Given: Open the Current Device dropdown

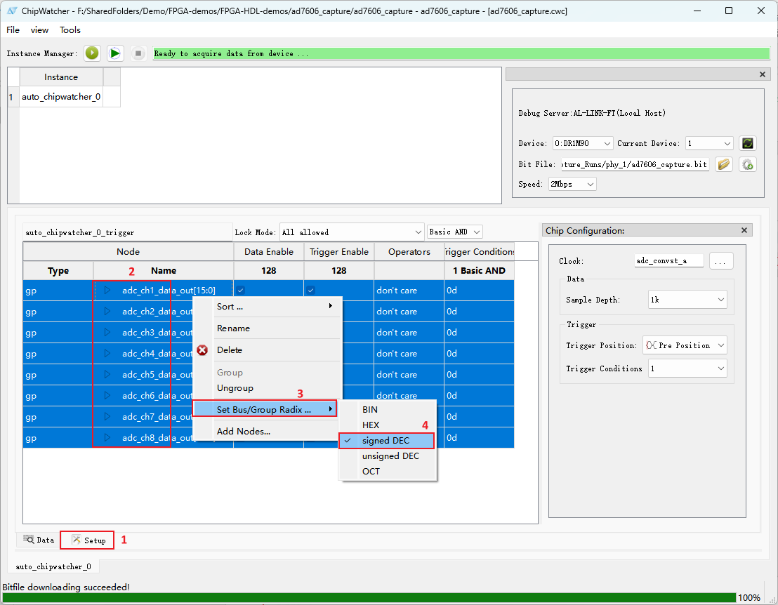Looking at the screenshot, I should coord(709,143).
